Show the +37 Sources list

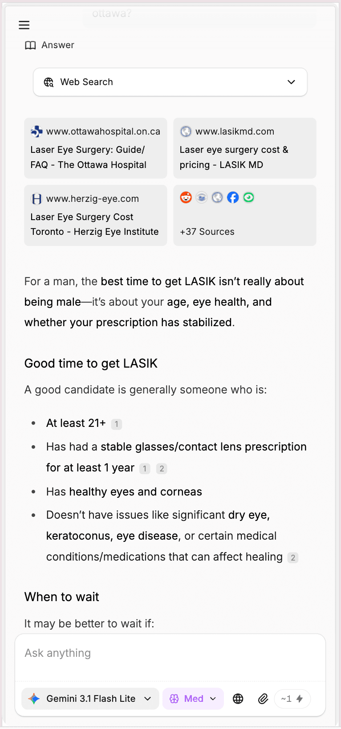click(245, 215)
